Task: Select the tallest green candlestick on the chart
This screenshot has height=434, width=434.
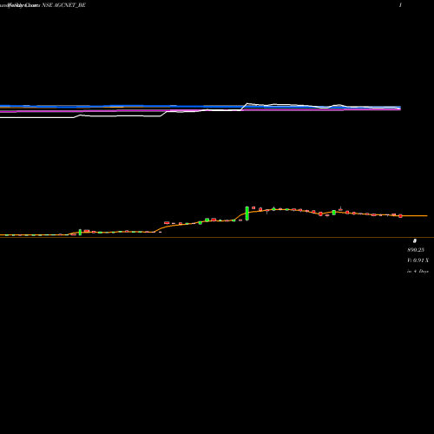Action: [x=247, y=214]
